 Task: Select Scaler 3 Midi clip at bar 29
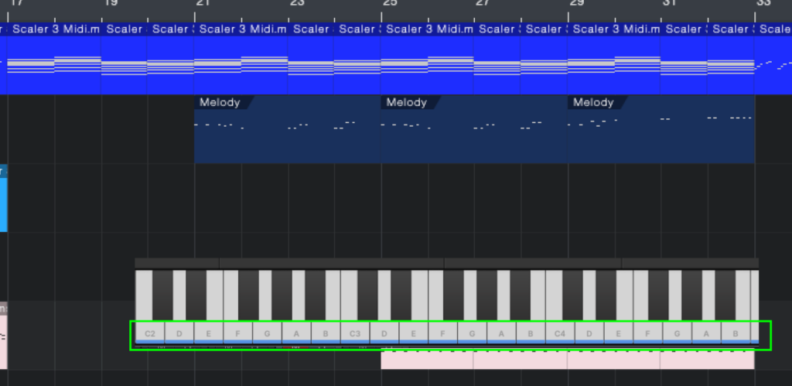pos(614,29)
